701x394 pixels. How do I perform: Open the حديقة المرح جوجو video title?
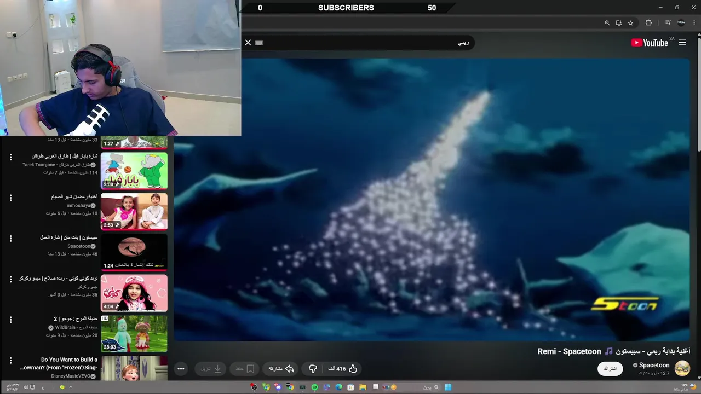[x=76, y=318]
